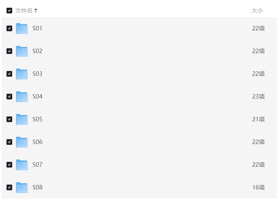Click the S06 folder name text

(x=37, y=142)
